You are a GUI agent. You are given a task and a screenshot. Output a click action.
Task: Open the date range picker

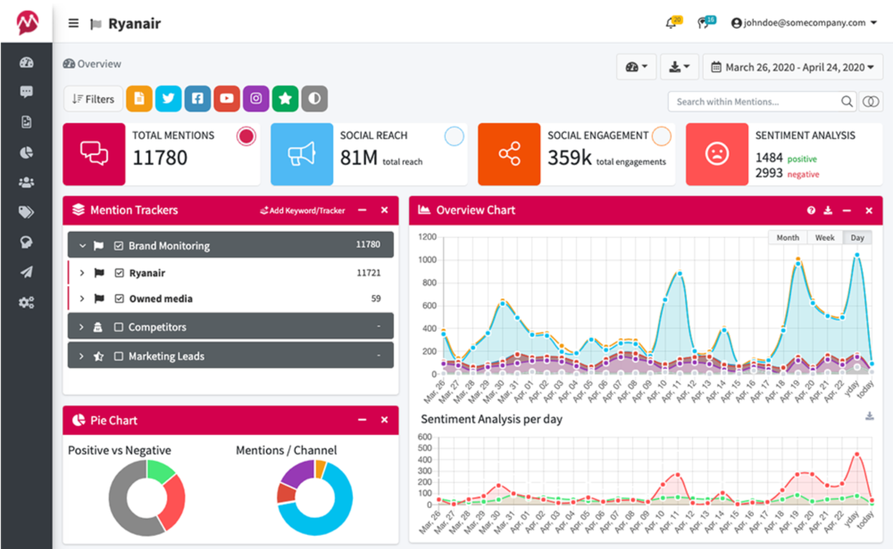tap(793, 67)
